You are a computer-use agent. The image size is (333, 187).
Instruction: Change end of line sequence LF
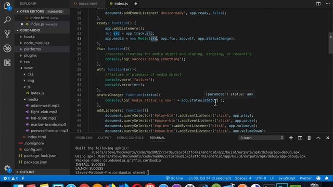click(x=272, y=178)
